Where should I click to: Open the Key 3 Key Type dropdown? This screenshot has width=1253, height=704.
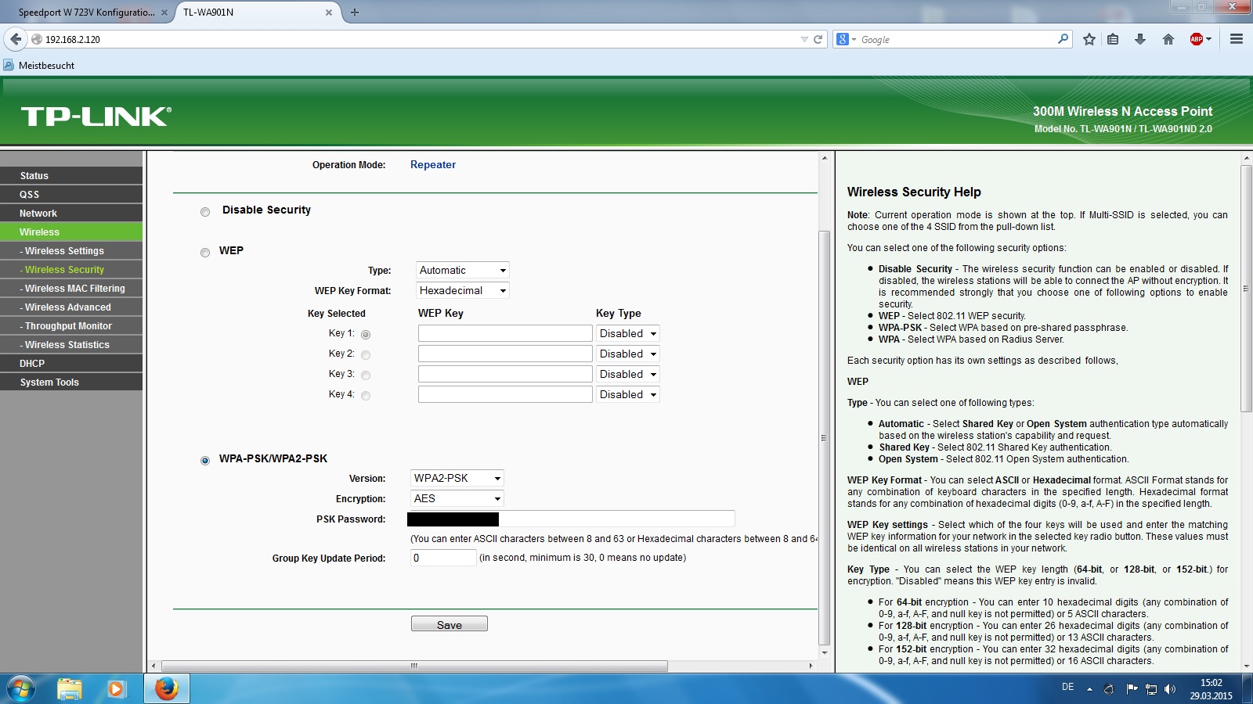(x=628, y=374)
